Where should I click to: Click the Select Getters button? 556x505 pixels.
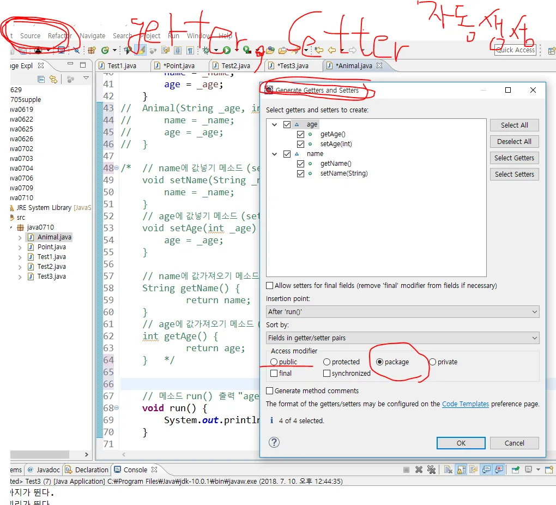click(x=514, y=158)
